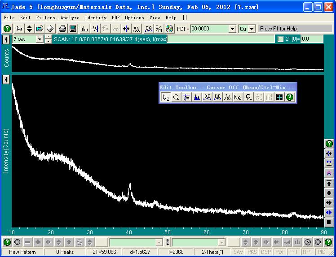The width and height of the screenshot is (336, 257).
Task: Expand the Cu anode dropdown
Action: click(252, 29)
